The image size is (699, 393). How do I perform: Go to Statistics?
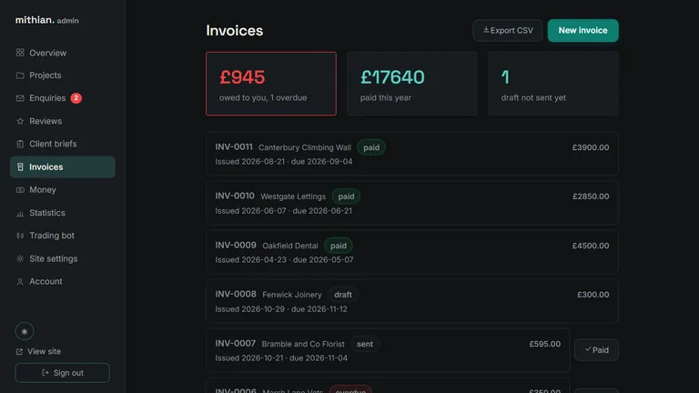pos(63,213)
